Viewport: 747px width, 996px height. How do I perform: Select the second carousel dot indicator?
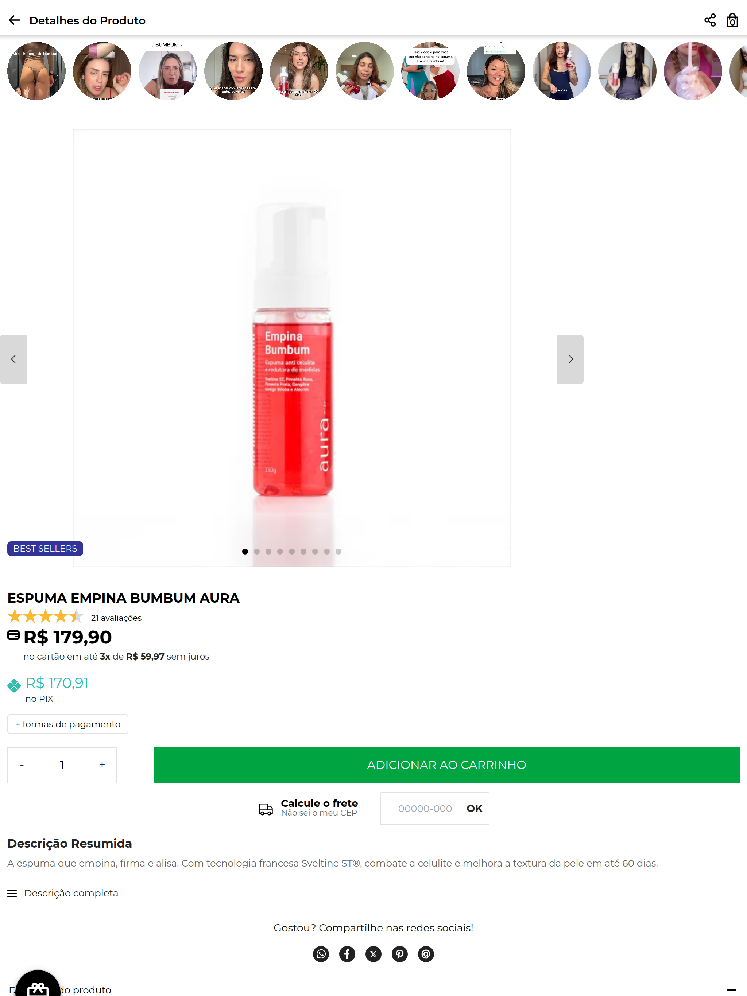(257, 552)
